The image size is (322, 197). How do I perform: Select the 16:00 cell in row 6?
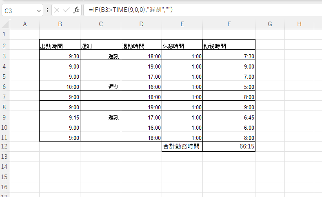141,85
